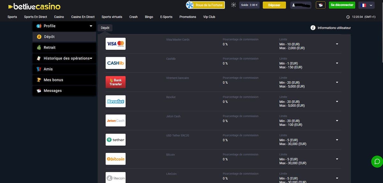383x183 pixels.
Task: Open the Crash games menu
Action: pyautogui.click(x=133, y=17)
